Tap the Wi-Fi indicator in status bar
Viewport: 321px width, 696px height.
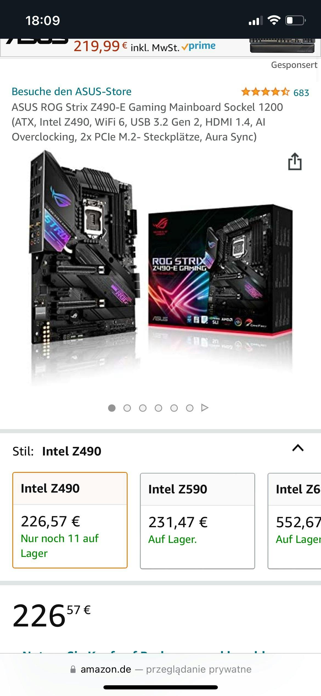click(274, 20)
